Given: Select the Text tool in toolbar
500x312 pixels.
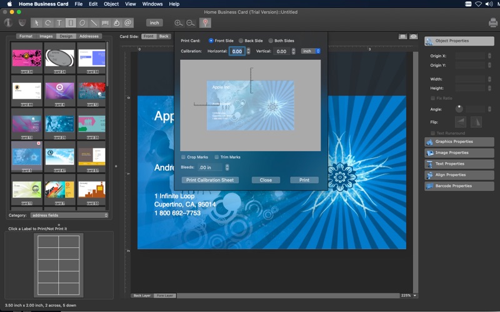Looking at the screenshot, I should (59, 23).
